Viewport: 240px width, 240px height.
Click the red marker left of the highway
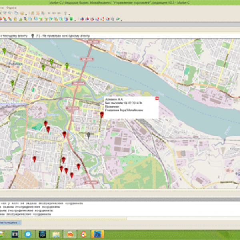64,134
